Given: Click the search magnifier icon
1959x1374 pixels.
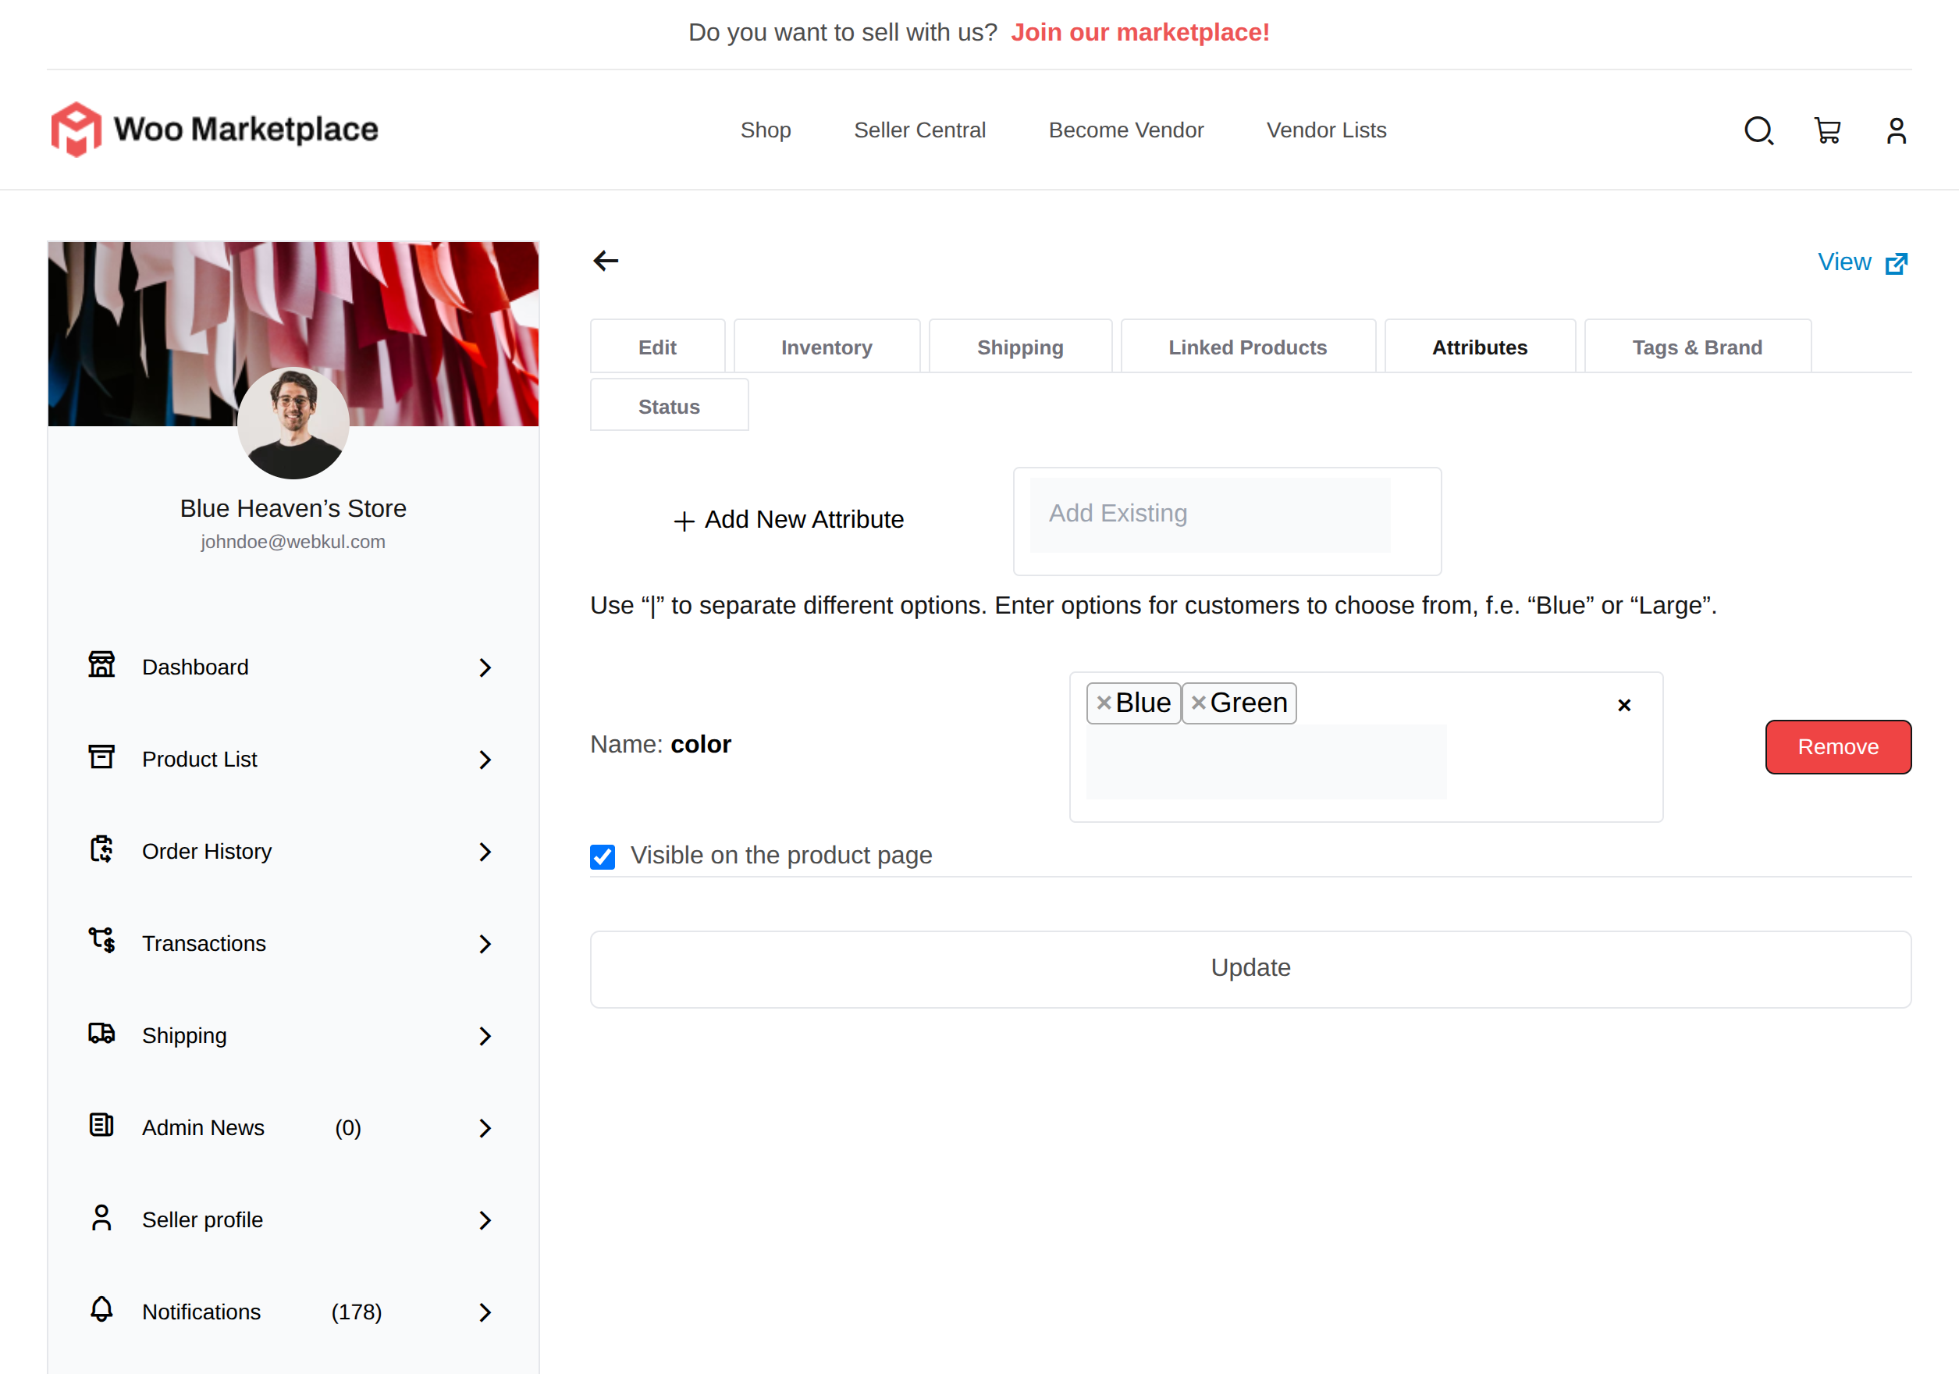Looking at the screenshot, I should click(x=1758, y=130).
